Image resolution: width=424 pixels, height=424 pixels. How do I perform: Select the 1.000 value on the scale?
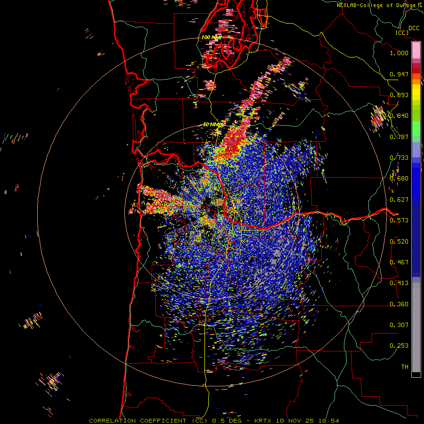(399, 53)
